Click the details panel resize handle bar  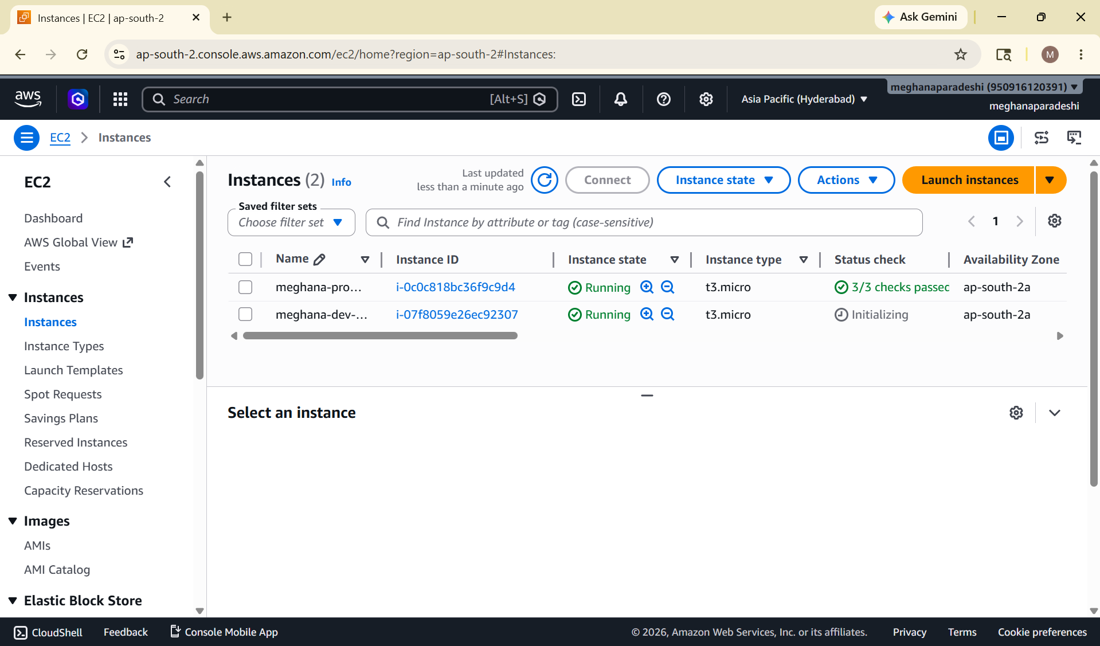[647, 396]
